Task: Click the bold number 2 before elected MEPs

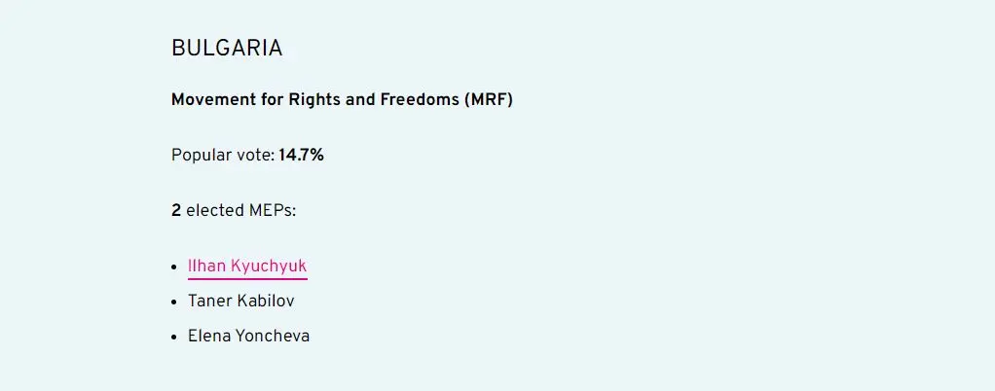Action: pos(176,210)
